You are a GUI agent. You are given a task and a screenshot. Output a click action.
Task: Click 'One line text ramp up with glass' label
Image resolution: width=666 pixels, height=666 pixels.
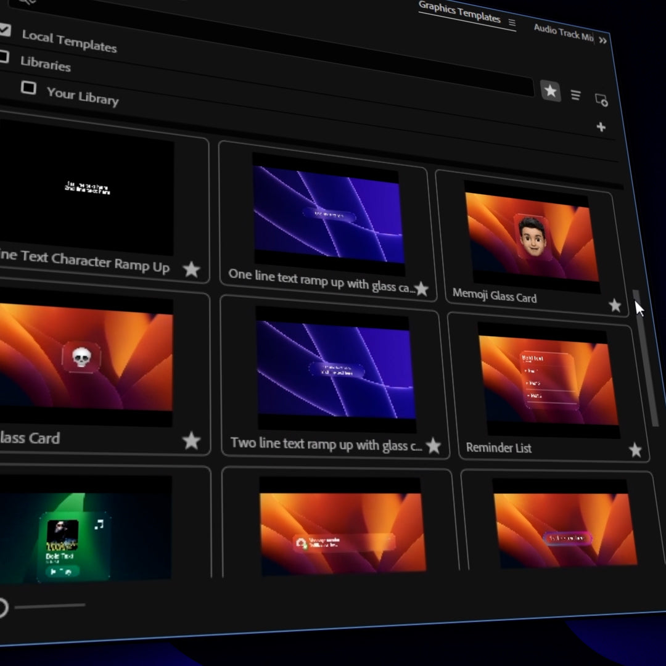point(321,281)
